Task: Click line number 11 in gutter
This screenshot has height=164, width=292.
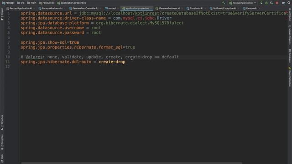Action: click(x=7, y=62)
